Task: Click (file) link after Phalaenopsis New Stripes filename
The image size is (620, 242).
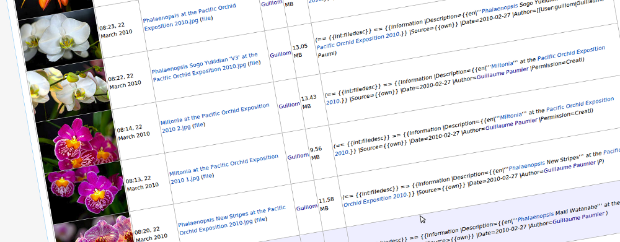Action: click(261, 219)
